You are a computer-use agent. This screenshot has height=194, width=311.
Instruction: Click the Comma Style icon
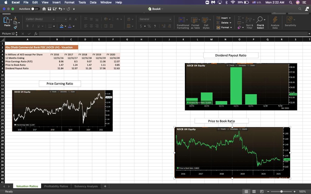[155, 26]
